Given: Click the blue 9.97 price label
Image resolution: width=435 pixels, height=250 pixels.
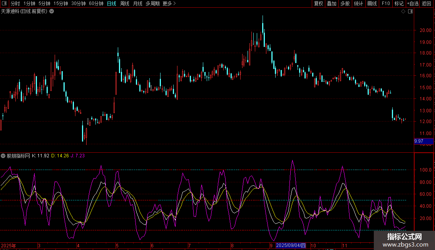Looking at the screenshot, I should (418, 141).
